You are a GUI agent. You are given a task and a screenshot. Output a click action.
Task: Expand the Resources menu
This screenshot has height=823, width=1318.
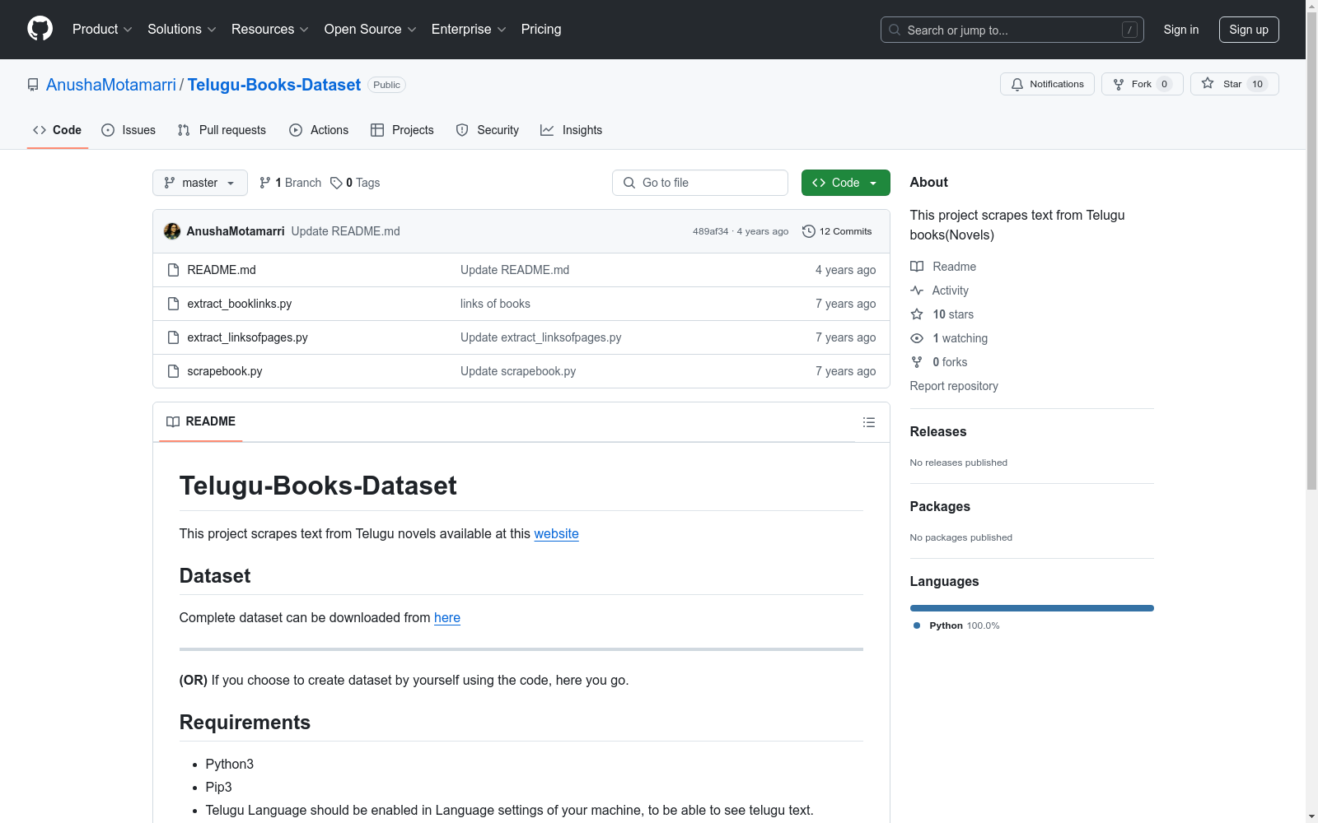270,29
